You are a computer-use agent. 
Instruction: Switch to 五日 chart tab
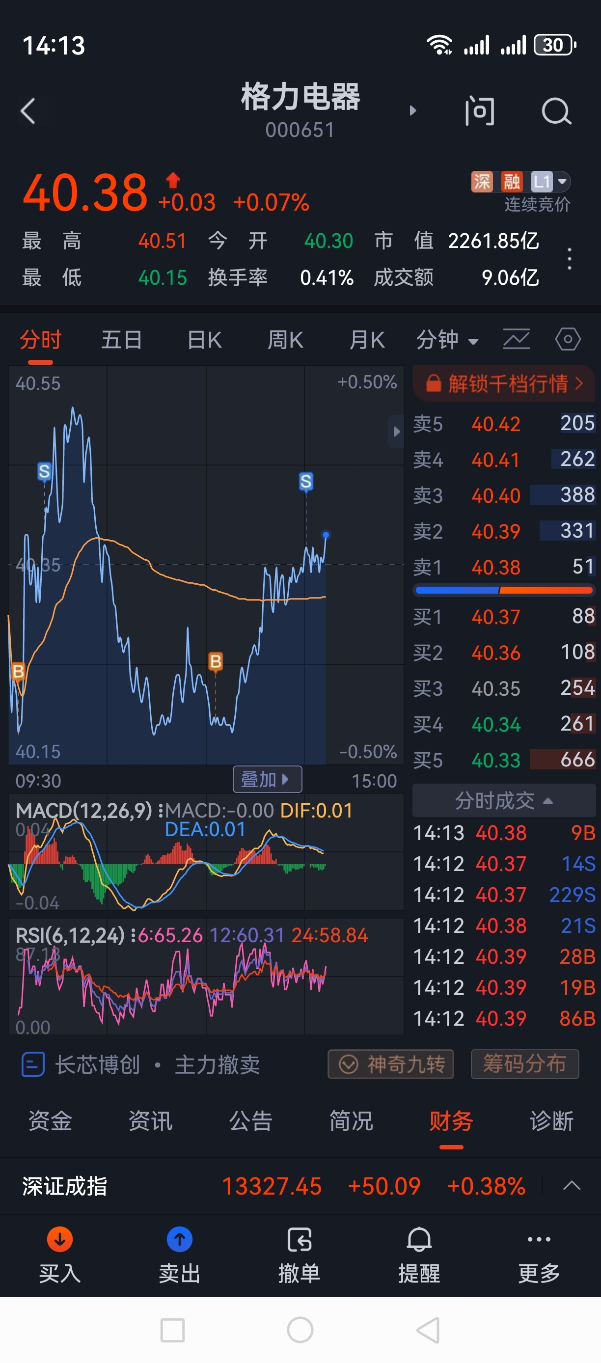click(122, 340)
